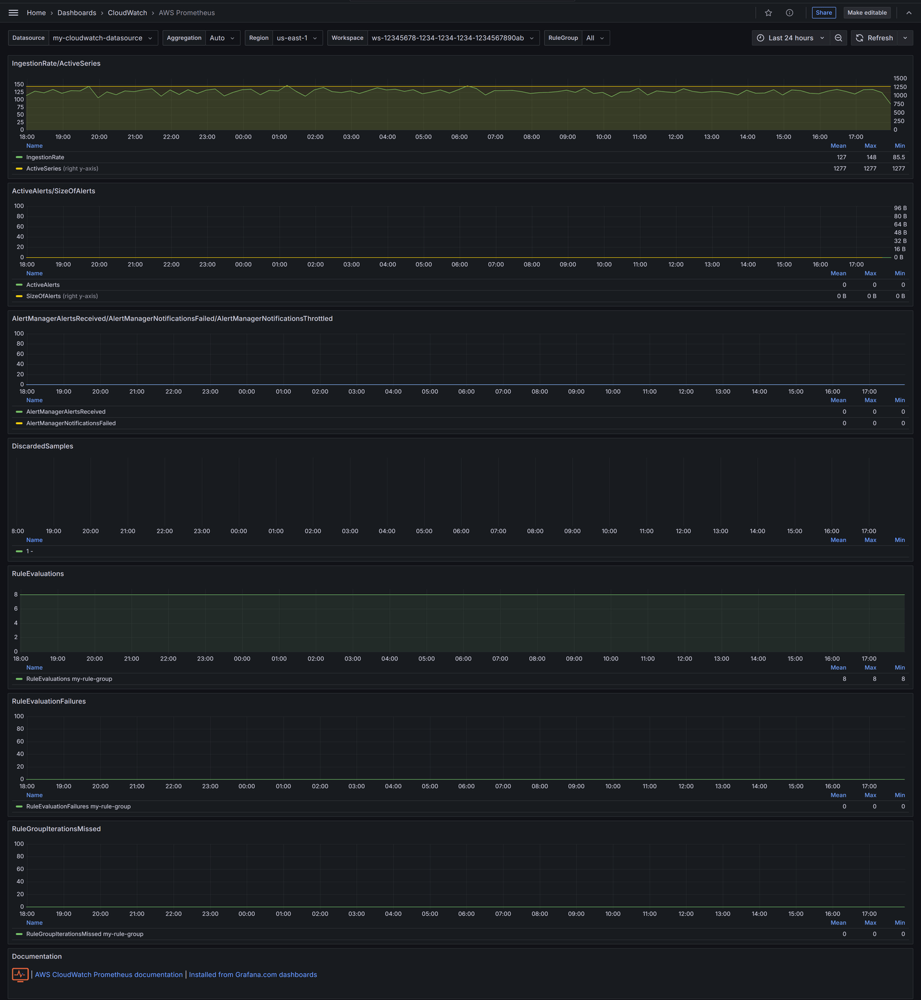This screenshot has width=921, height=1000.
Task: Open RuleGroup All dropdown
Action: pos(596,38)
